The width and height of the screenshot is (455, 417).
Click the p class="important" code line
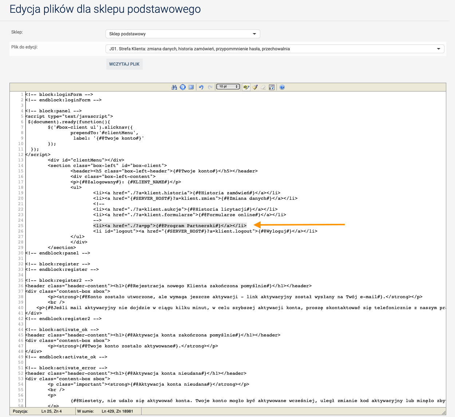click(x=149, y=384)
